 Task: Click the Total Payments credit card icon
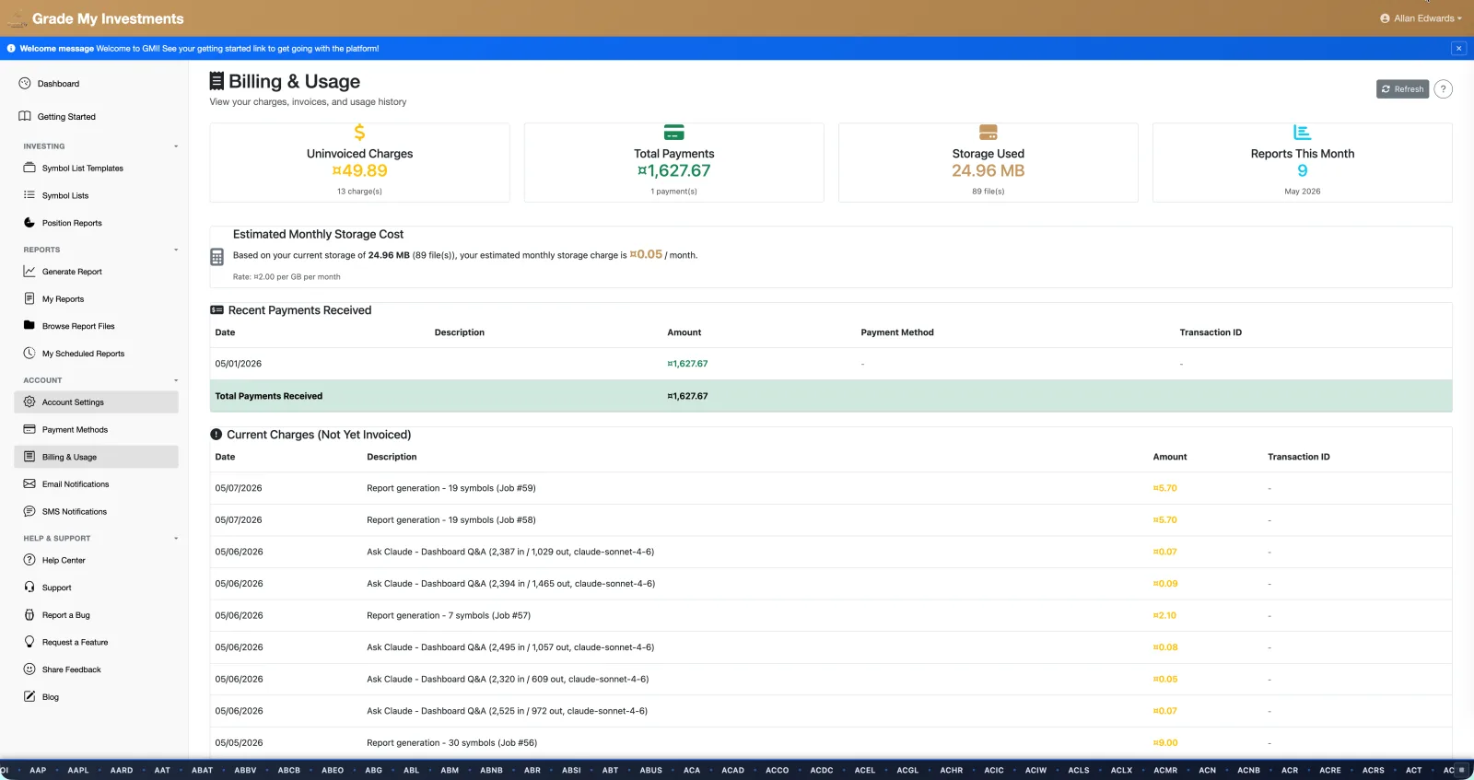point(674,133)
